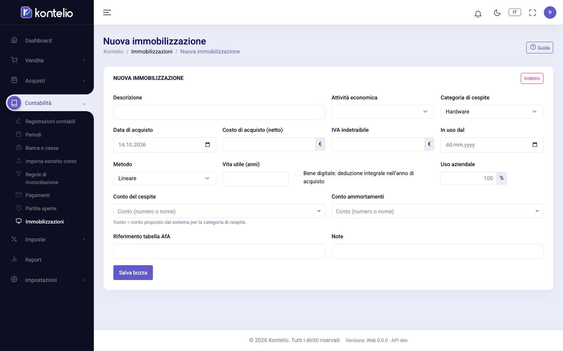Click Salva bozza button
The image size is (563, 351).
pyautogui.click(x=133, y=273)
